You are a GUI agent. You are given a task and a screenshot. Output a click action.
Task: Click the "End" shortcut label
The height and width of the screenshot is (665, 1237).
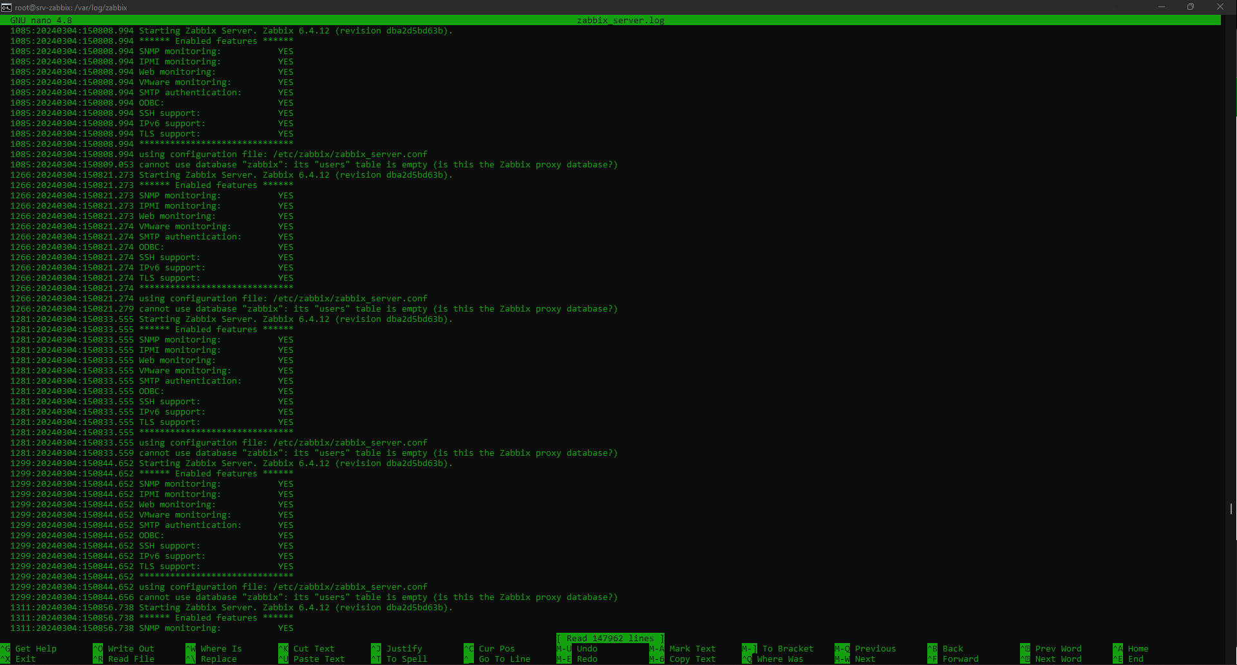click(1136, 659)
